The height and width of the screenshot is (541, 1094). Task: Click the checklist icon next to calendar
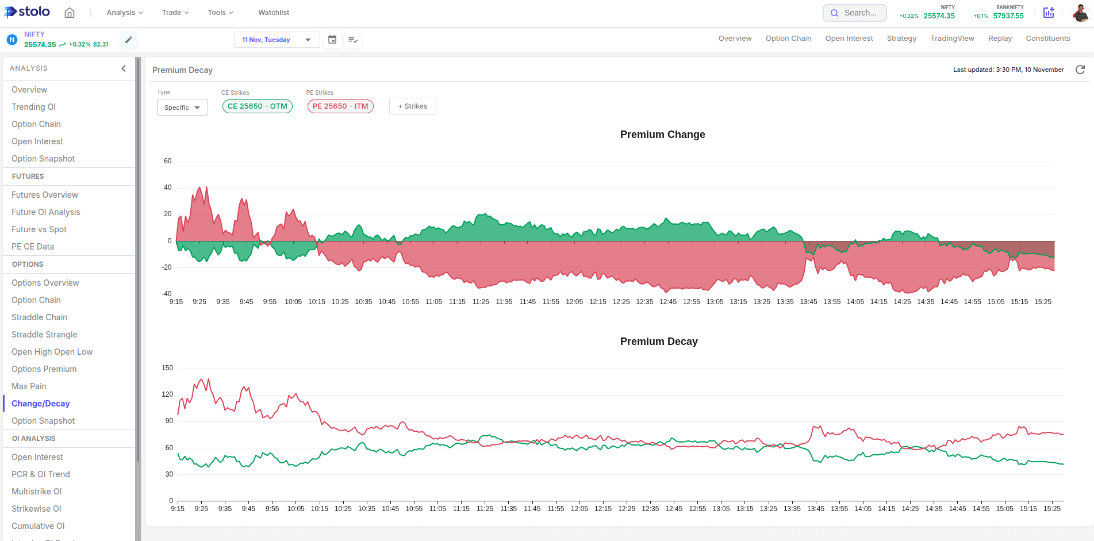click(x=353, y=40)
